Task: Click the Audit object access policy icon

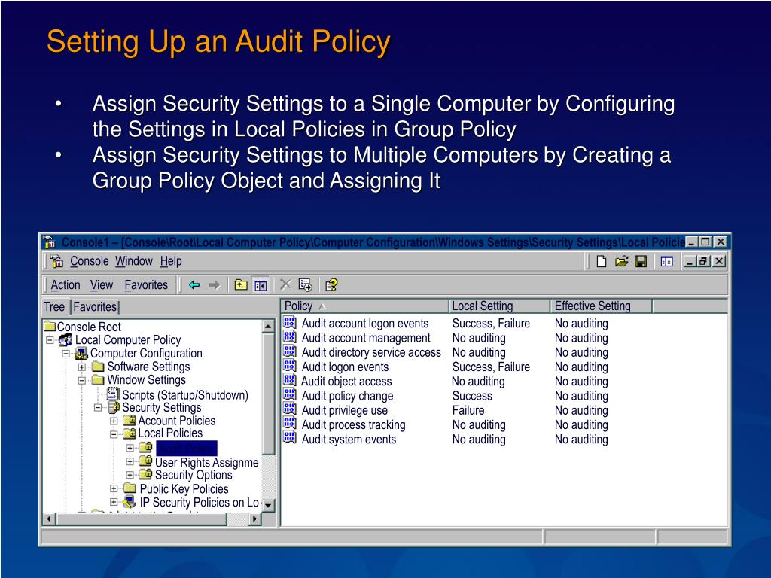Action: click(290, 381)
